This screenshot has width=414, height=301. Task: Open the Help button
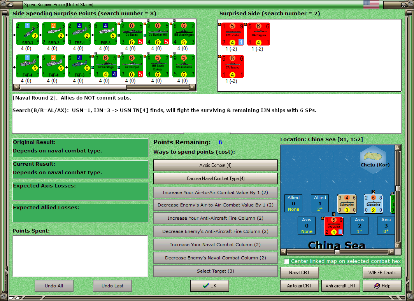pos(382,286)
